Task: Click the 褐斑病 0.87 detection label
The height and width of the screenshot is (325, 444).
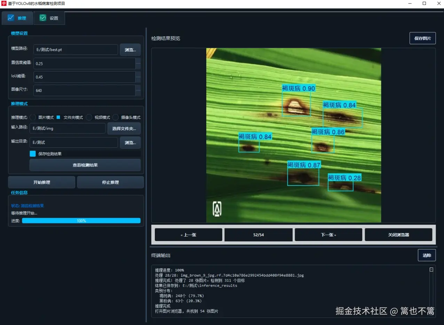Action: click(x=304, y=165)
